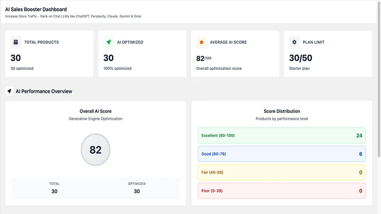
Task: Click the Average AI Score star icon
Action: pos(201,42)
